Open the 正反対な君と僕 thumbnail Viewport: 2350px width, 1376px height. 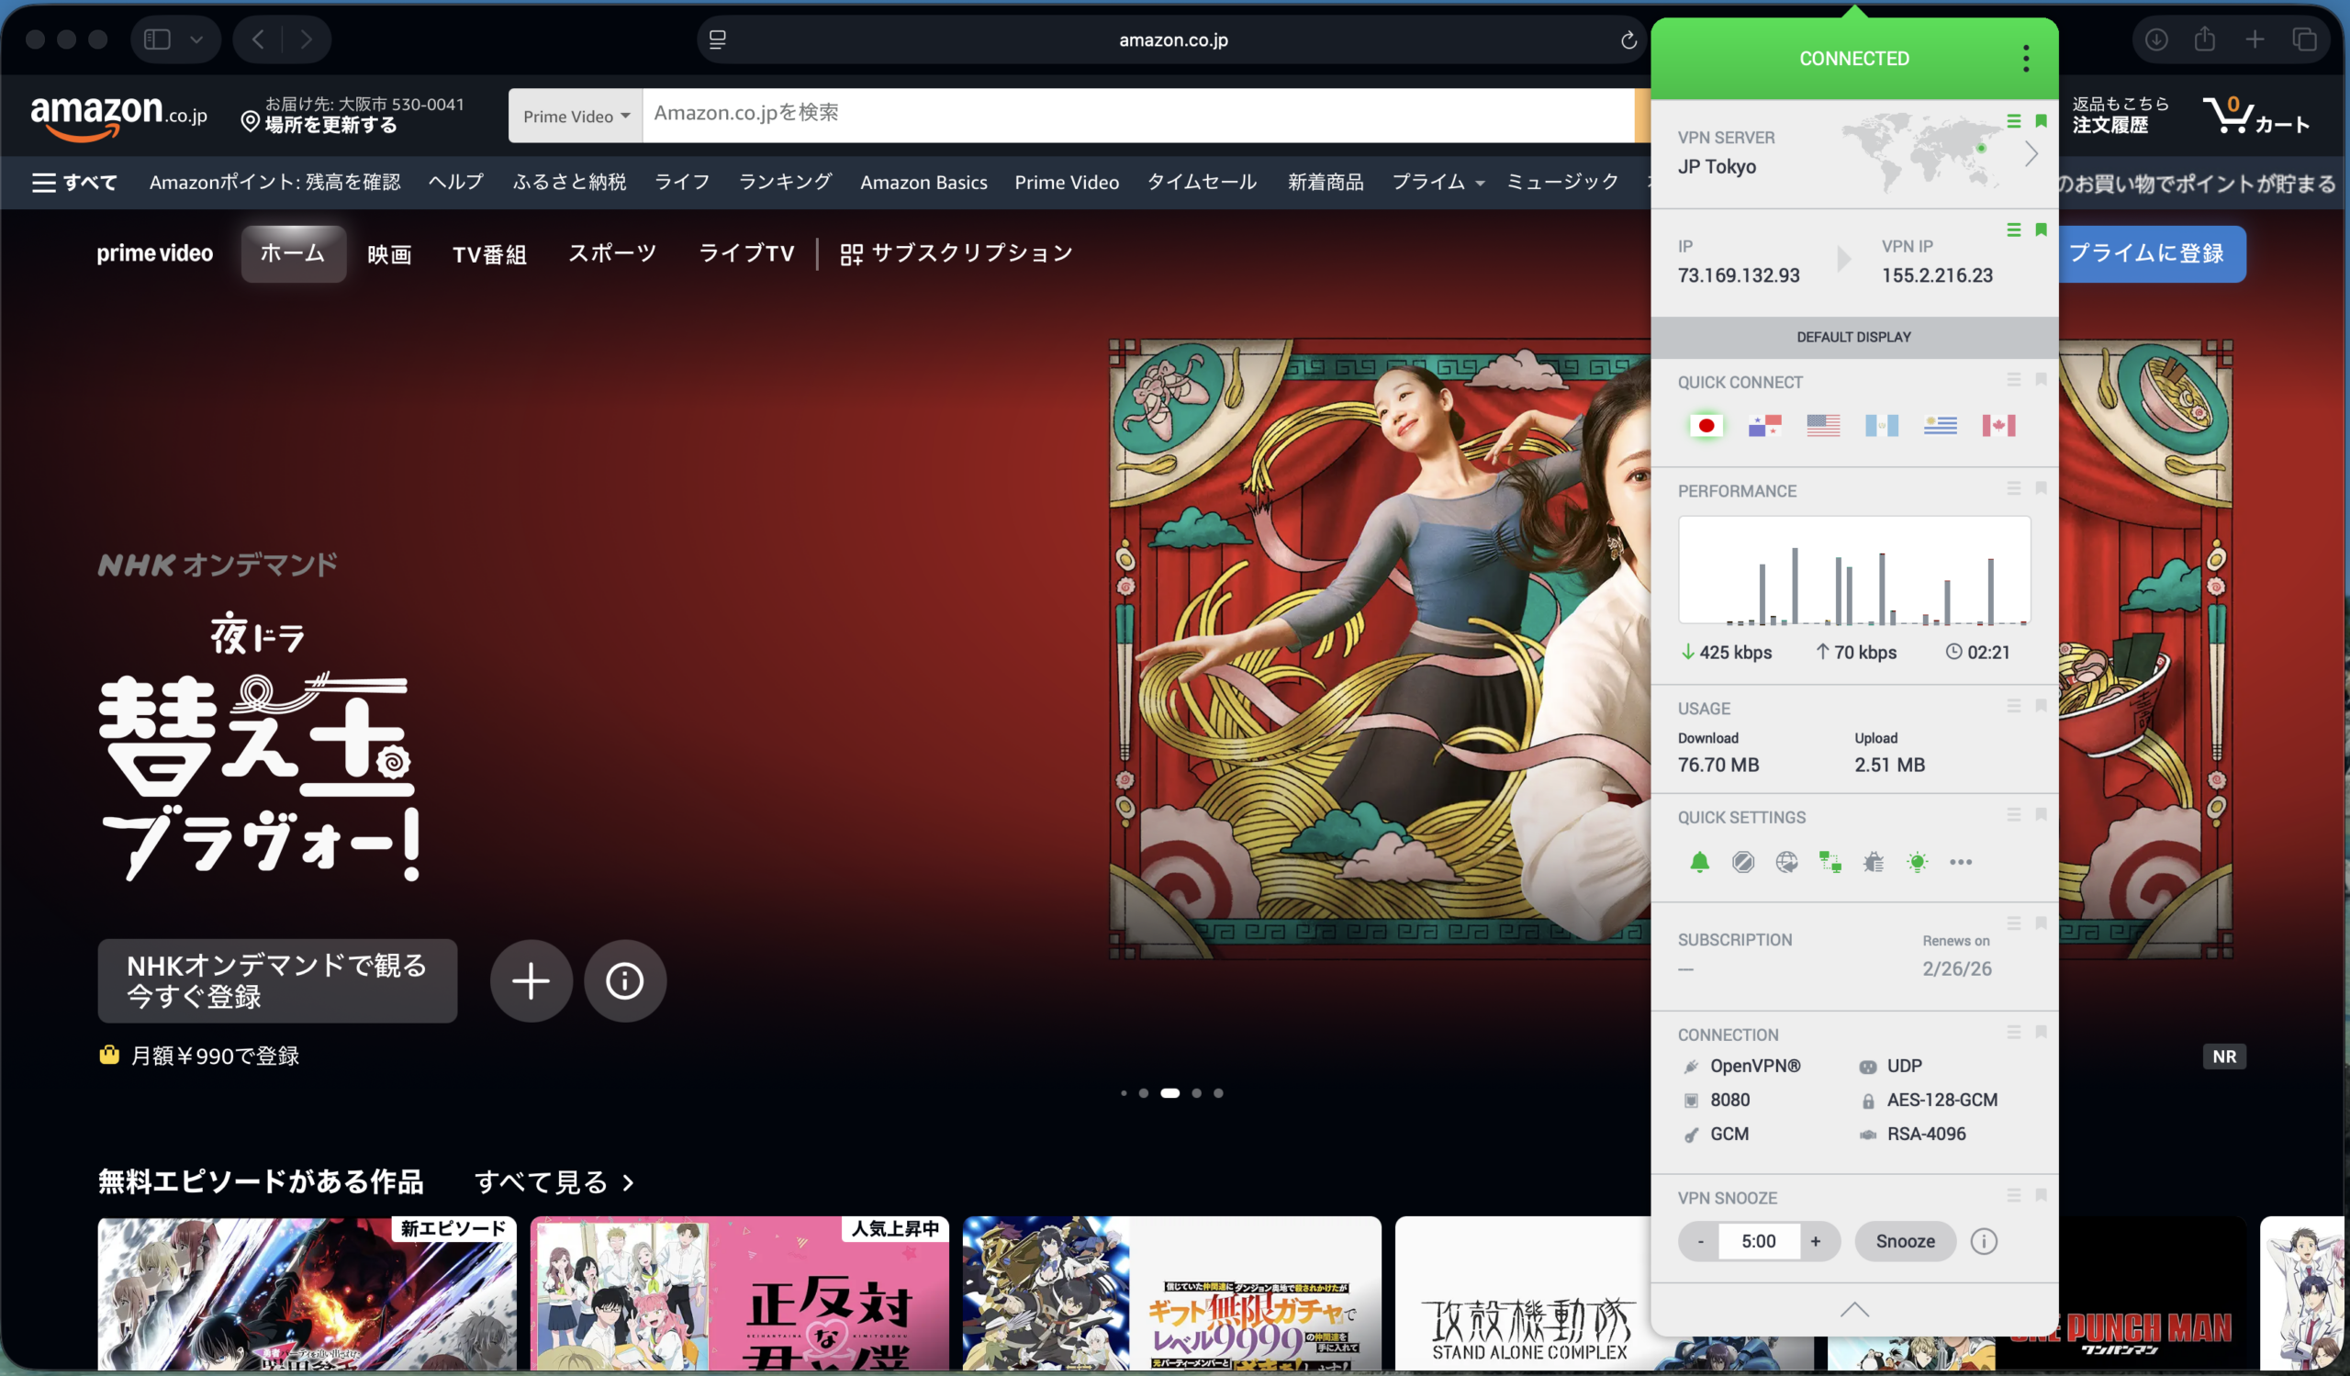pos(740,1294)
